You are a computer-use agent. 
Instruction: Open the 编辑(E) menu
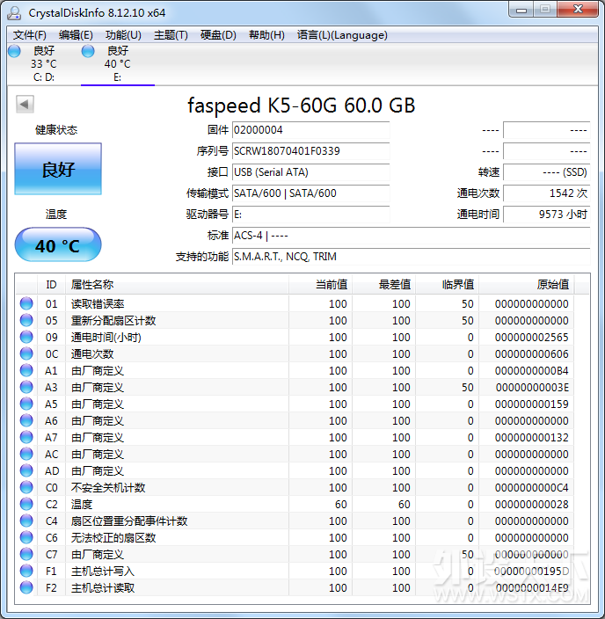click(76, 35)
